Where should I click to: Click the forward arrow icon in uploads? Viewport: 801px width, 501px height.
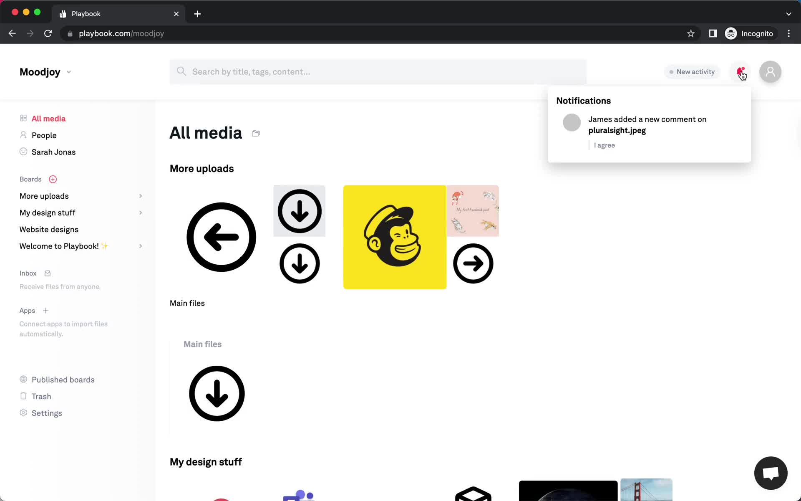tap(473, 263)
